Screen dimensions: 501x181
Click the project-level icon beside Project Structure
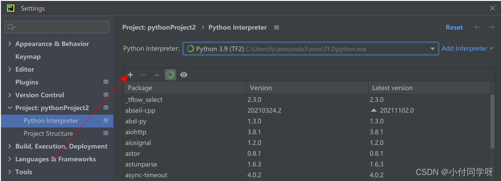click(x=106, y=134)
